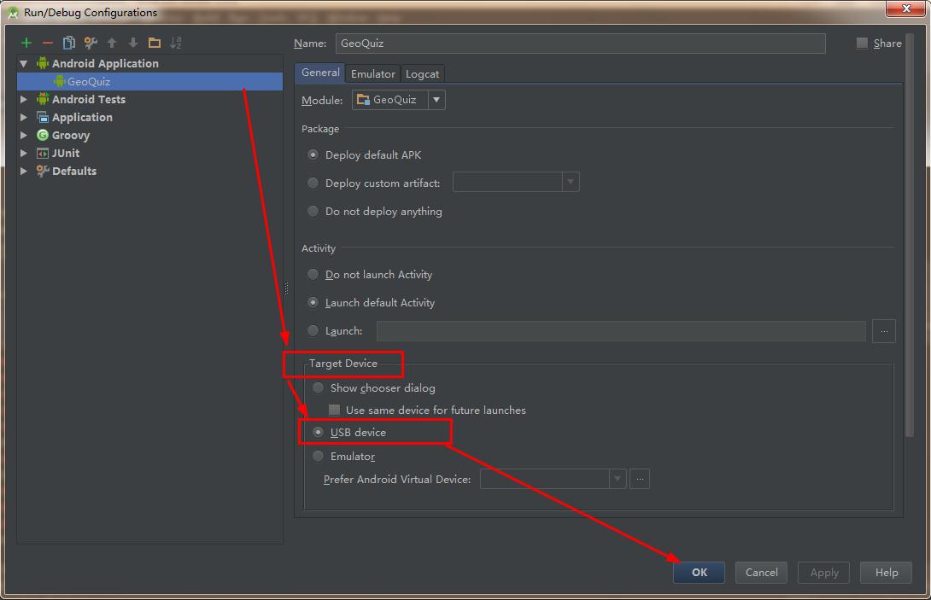The width and height of the screenshot is (931, 600).
Task: Enable the Share checkbox
Action: click(x=862, y=43)
